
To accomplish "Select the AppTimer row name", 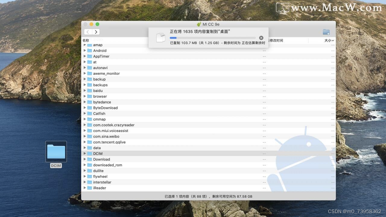I will (x=101, y=56).
